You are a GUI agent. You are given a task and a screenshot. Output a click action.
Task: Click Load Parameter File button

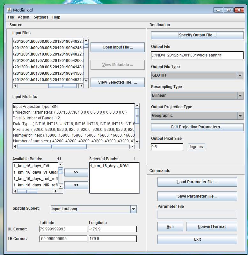point(197,182)
